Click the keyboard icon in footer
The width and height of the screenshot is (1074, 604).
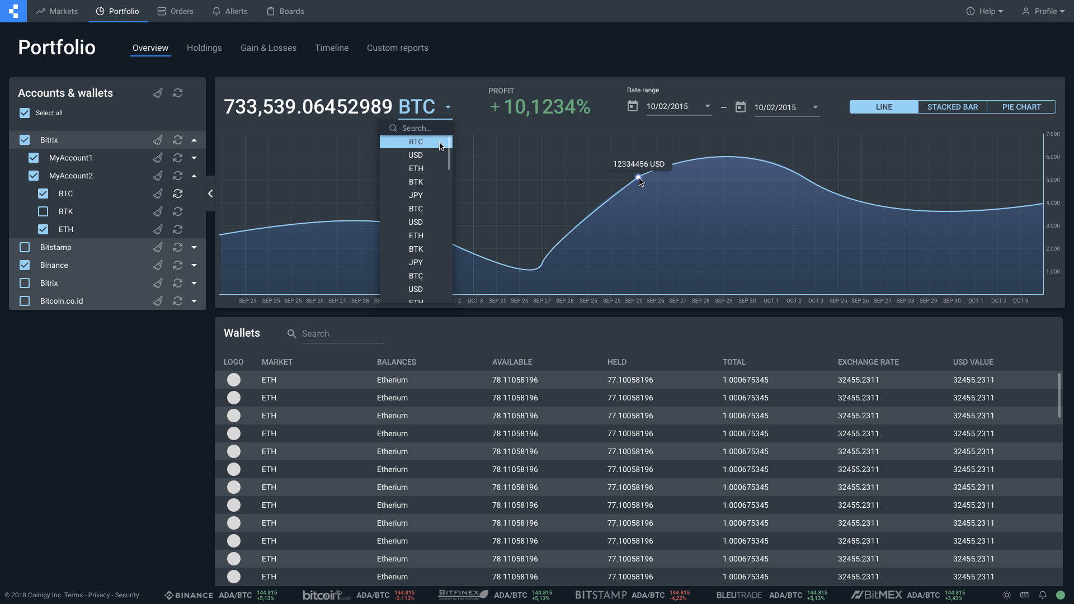point(1024,595)
